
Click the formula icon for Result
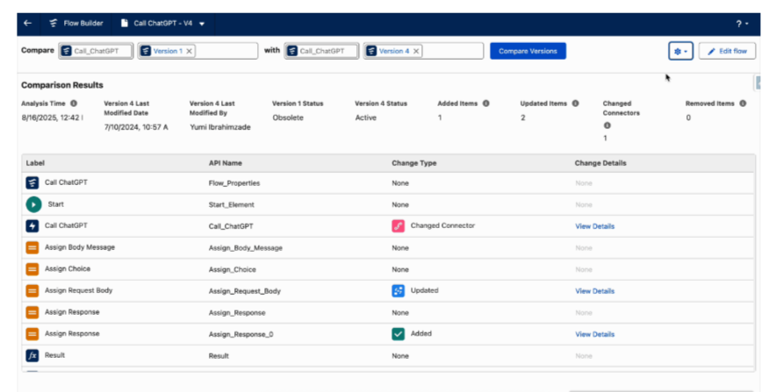tap(32, 355)
